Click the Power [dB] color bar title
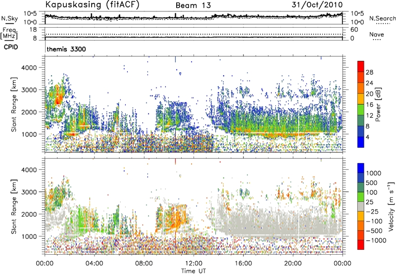 (378, 104)
